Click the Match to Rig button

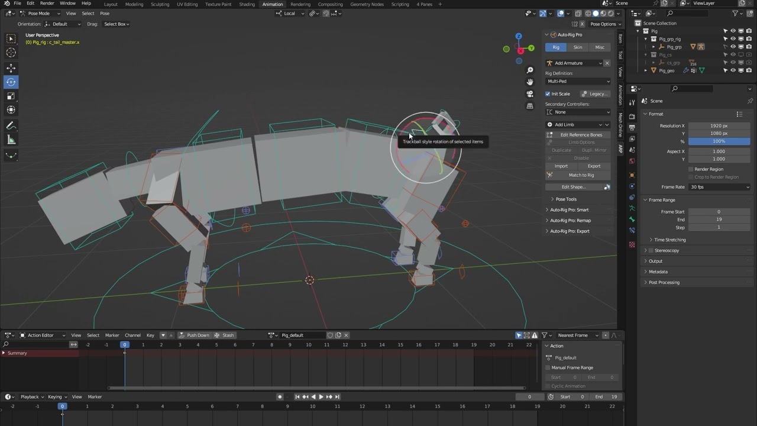pyautogui.click(x=578, y=175)
